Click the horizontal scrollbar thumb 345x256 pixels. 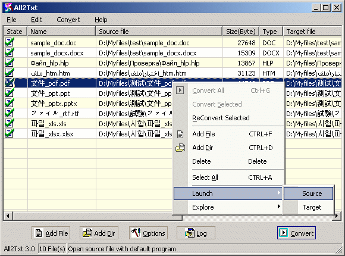tap(98, 216)
